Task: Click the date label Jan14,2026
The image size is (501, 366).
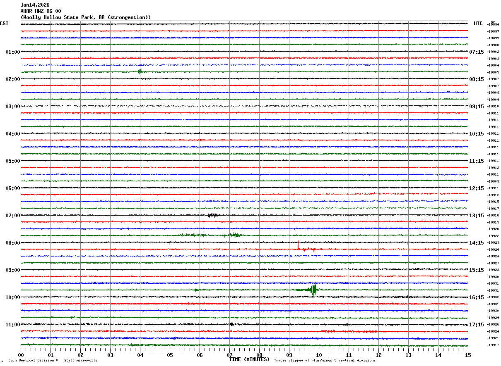Action: pyautogui.click(x=35, y=5)
